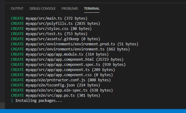Click the Installing packages spinner indicator

(x=12, y=101)
